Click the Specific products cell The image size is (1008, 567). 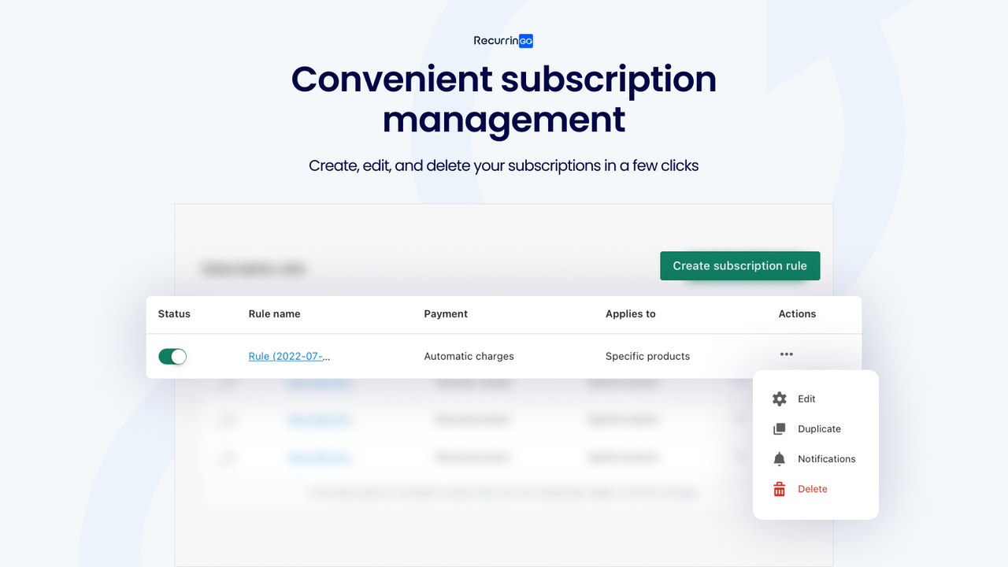pos(647,357)
